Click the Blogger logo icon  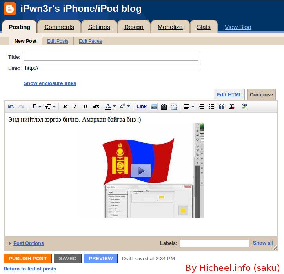pos(10,9)
